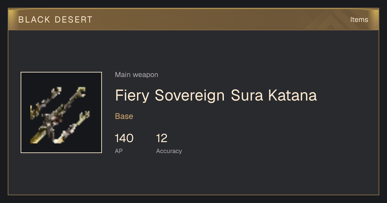387x203 pixels.
Task: Click the word Sovereign in item name
Action: 190,95
